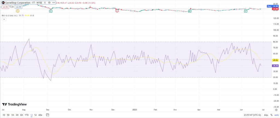Open the time axis settings gear icon
Viewport: 280px width, 118px height.
coord(276,110)
